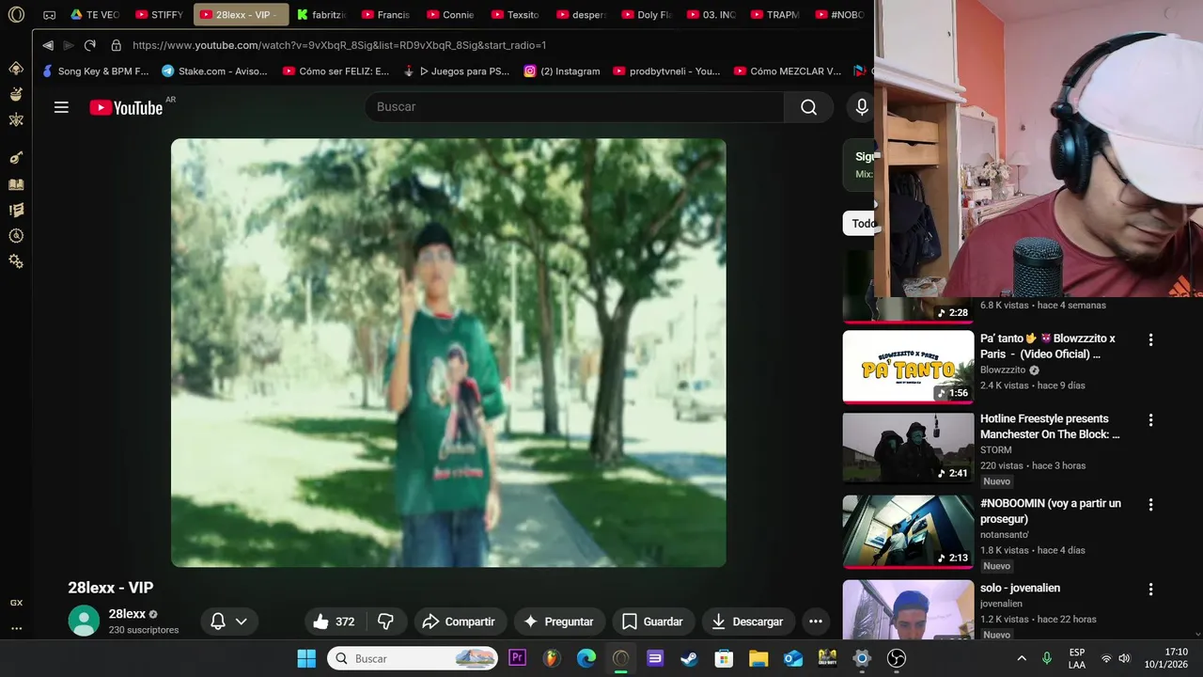Open File Explorer from the taskbar
1203x677 pixels.
[x=758, y=658]
